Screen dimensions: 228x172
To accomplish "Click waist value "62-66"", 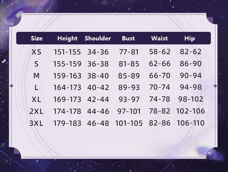I will tap(160, 64).
